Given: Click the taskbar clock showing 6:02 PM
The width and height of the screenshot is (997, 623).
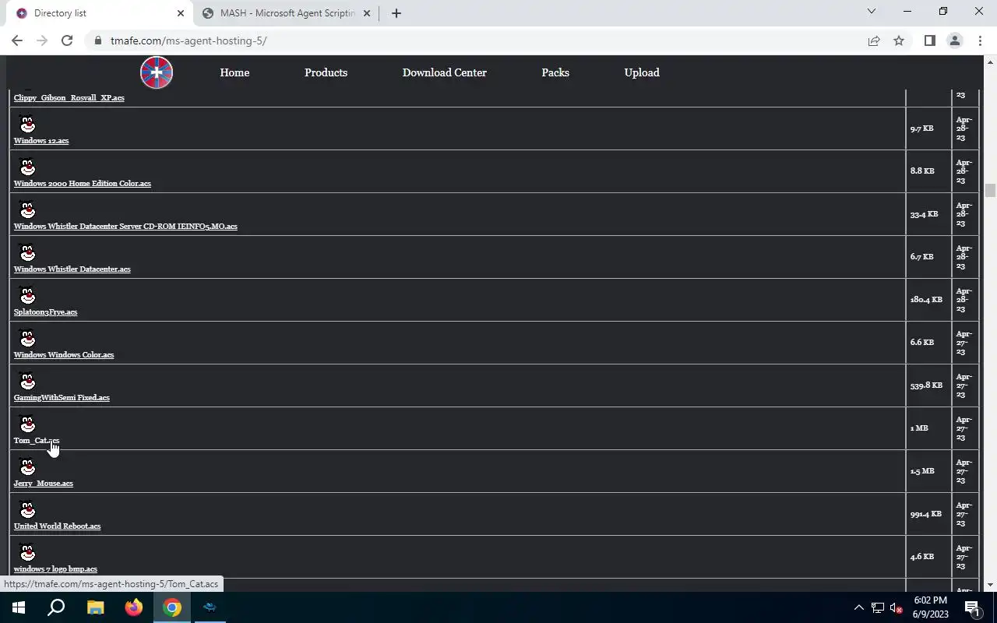Looking at the screenshot, I should [x=931, y=607].
